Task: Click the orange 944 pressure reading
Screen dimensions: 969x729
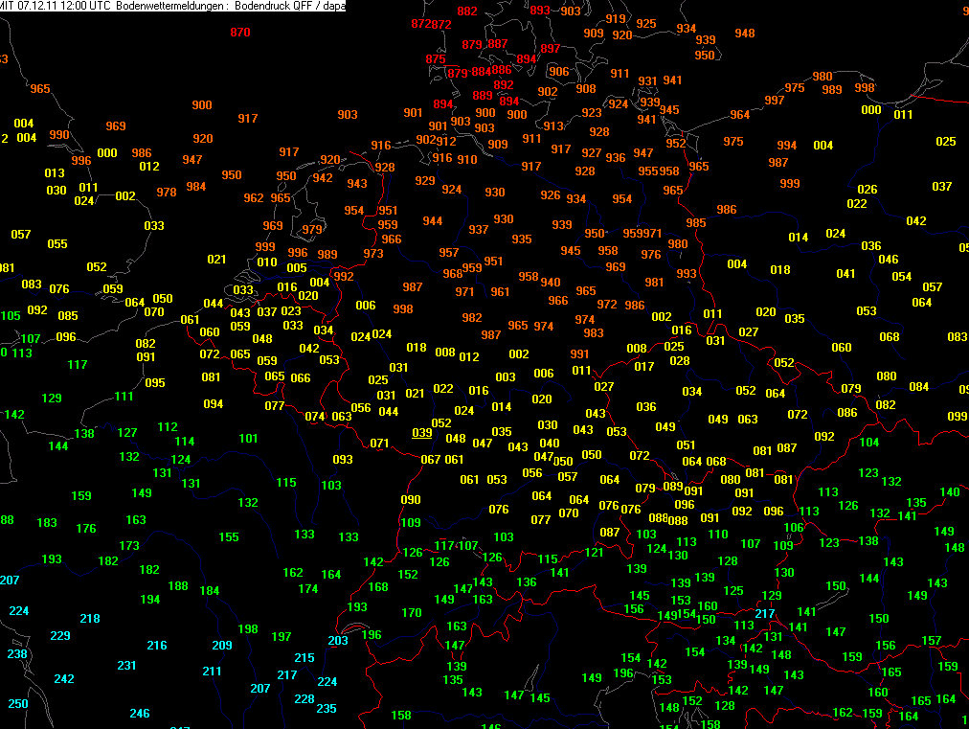Action: pyautogui.click(x=433, y=221)
